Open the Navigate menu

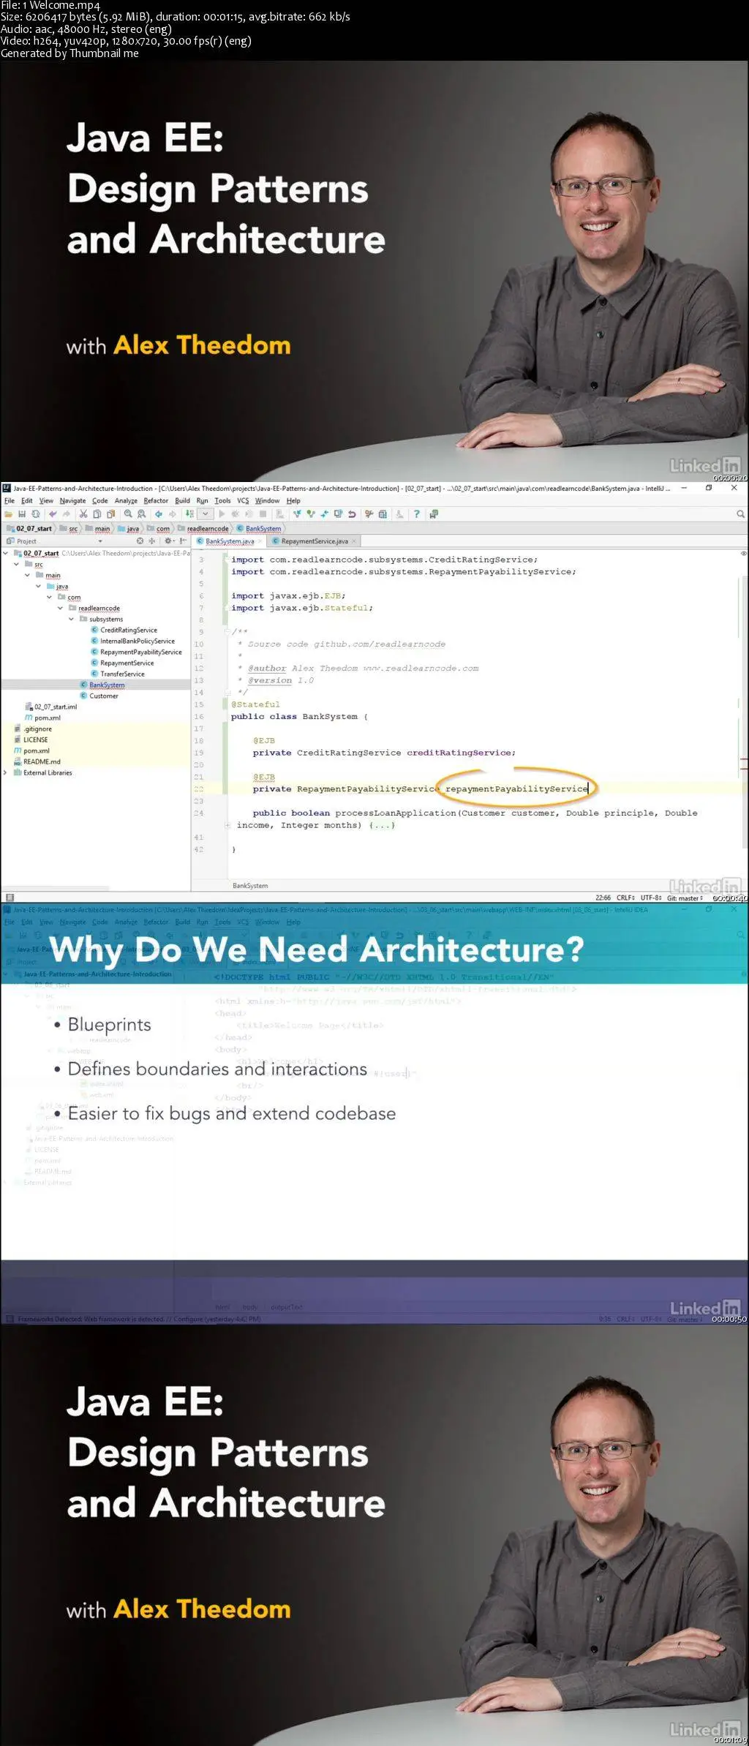click(72, 500)
